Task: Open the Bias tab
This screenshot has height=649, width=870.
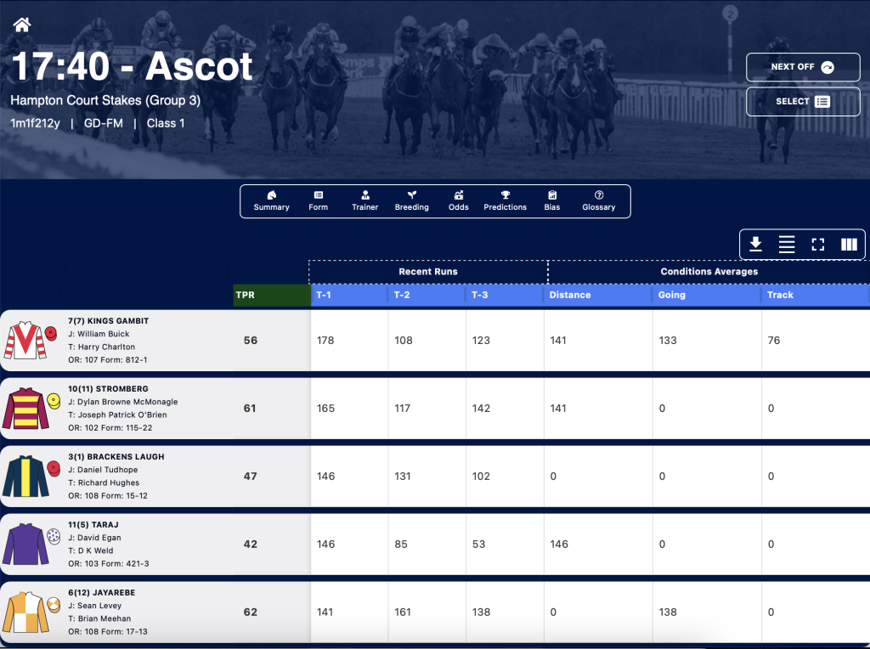Action: 552,200
